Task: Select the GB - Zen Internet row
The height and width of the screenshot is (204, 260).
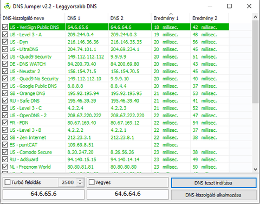Action: pos(115,137)
